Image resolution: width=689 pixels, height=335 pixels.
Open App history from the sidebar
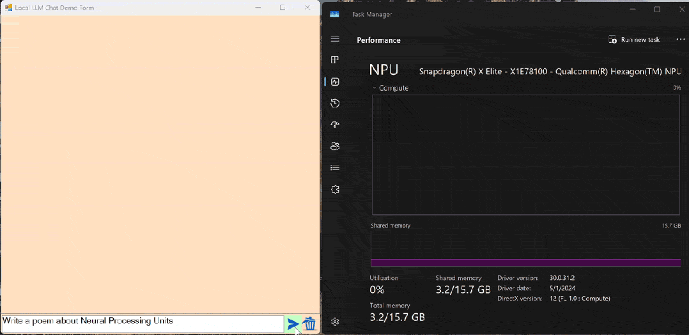pyautogui.click(x=334, y=104)
